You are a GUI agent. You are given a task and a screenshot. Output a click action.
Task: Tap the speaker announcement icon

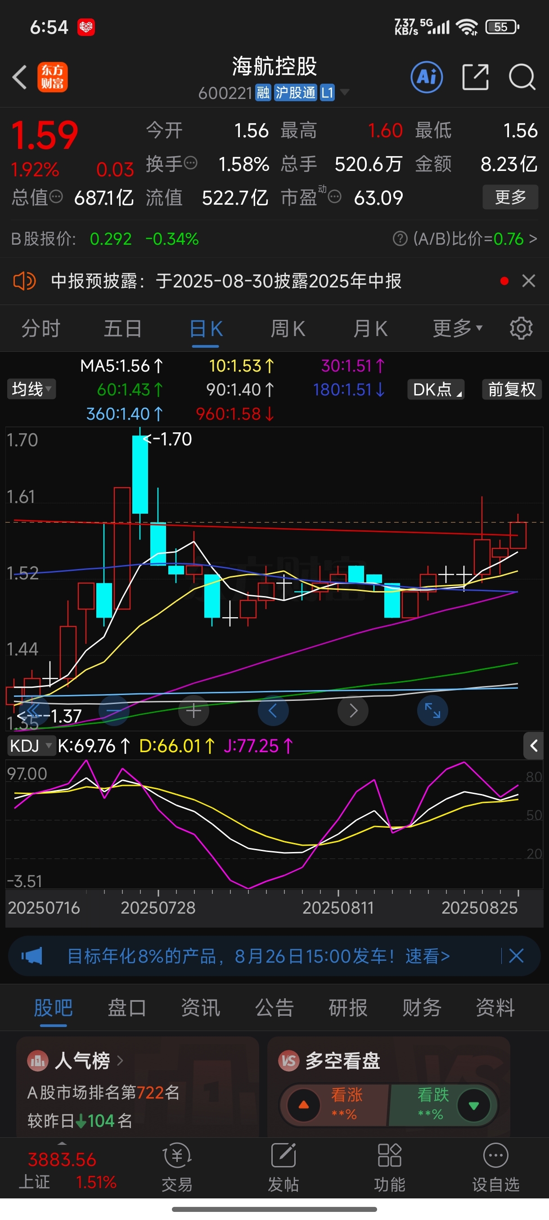click(x=24, y=281)
